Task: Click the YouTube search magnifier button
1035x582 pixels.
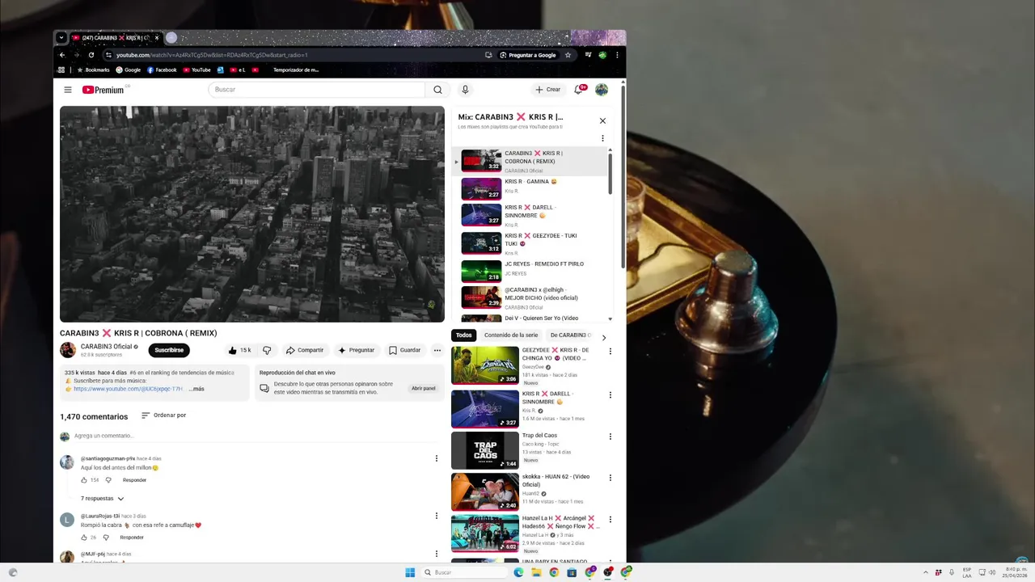Action: tap(437, 90)
